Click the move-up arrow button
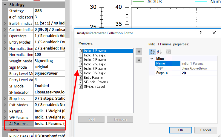221x137 pixels. [x=139, y=52]
